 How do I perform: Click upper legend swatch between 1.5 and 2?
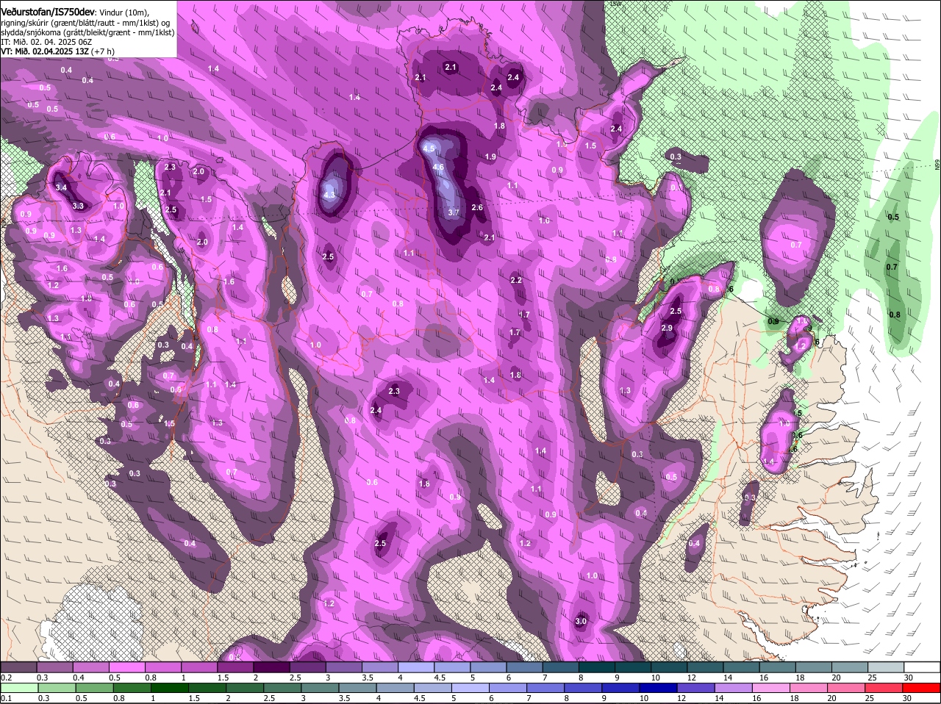coord(237,666)
